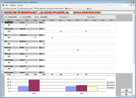Click footer total 1.490 for feb
The image size is (136, 98).
pos(27,75)
